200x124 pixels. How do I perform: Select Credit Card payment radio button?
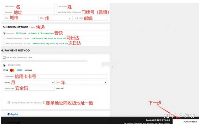pyautogui.click(x=4, y=65)
